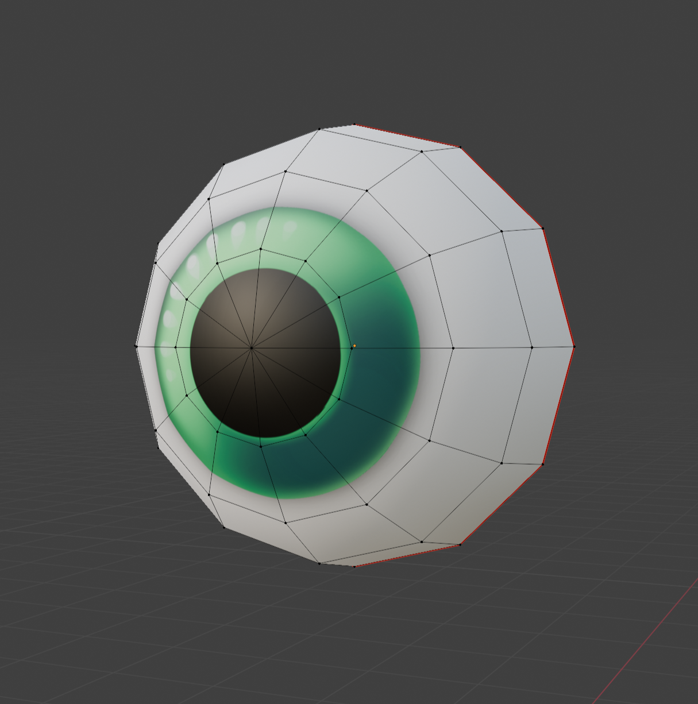Select the bottom red edge of the eyeball

pos(407,556)
